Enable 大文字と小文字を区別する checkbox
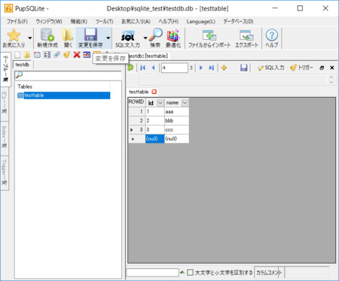Viewport: 339px width, 281px height. point(191,272)
